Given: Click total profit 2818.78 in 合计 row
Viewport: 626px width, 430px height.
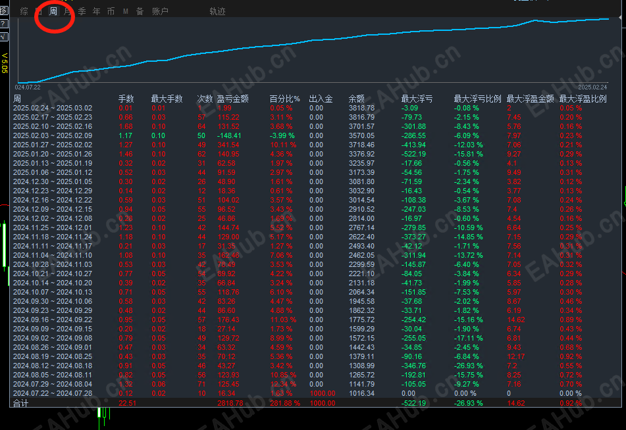Looking at the screenshot, I should click(x=230, y=403).
